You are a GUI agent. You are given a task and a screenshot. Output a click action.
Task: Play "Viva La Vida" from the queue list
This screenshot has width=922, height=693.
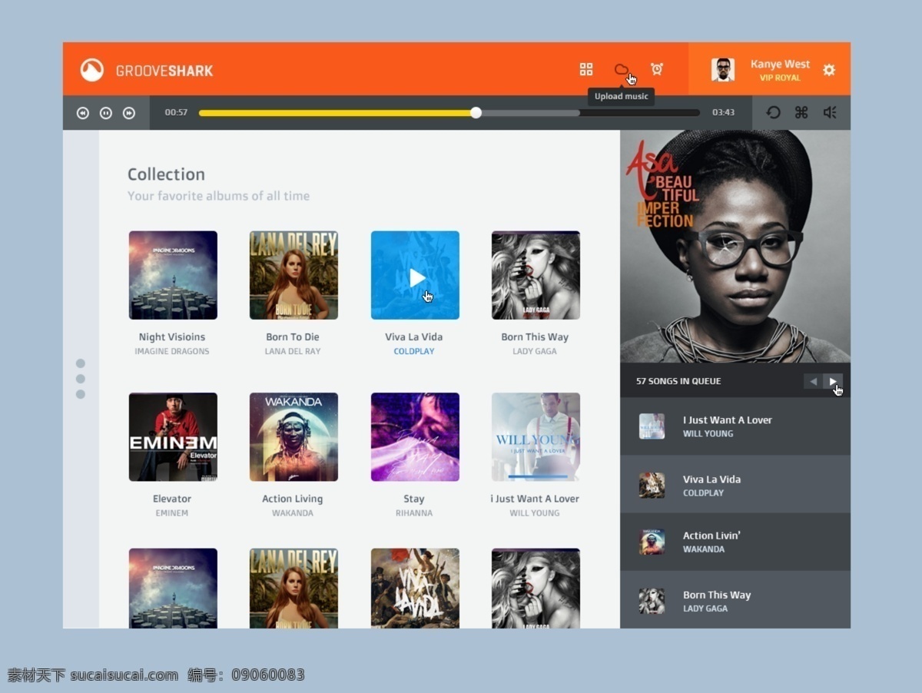tap(735, 485)
